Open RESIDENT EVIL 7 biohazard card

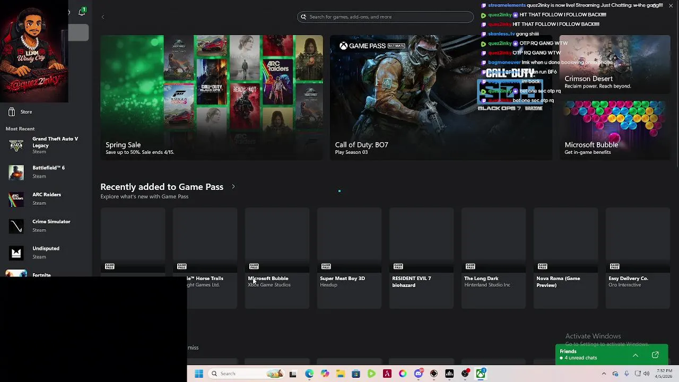[x=421, y=258]
